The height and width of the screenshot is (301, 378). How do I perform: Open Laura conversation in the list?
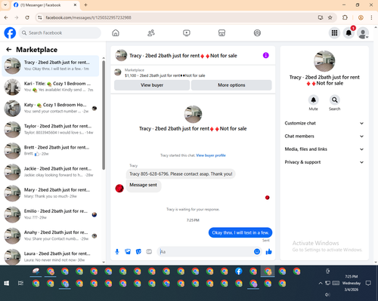[51, 256]
